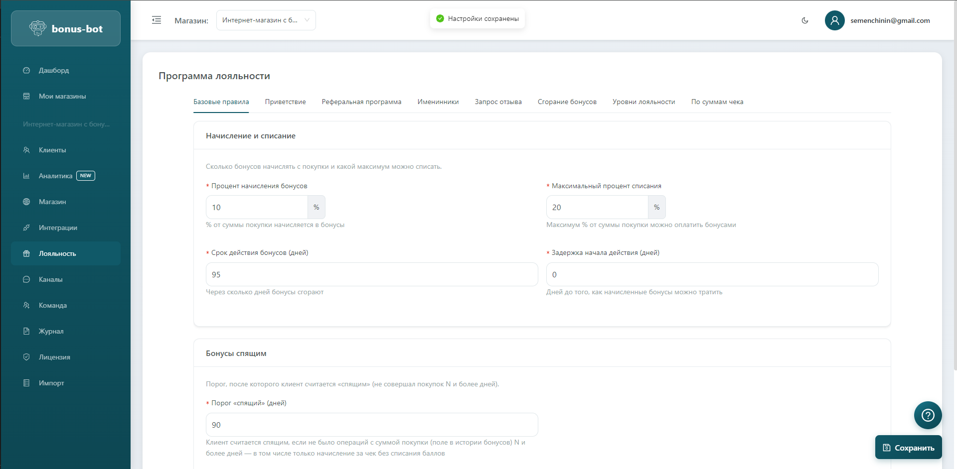Switch to the Реферальная программа tab
Screen dimensions: 957x469
(361, 102)
